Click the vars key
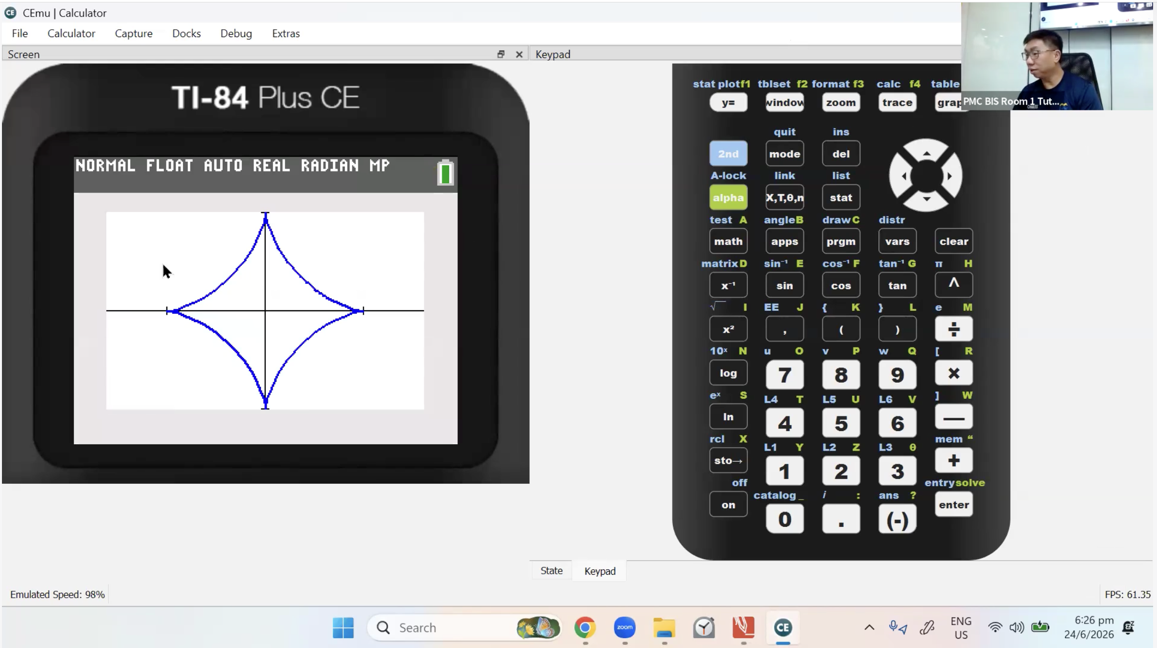Viewport: 1157px width, 648px height. [x=897, y=241]
